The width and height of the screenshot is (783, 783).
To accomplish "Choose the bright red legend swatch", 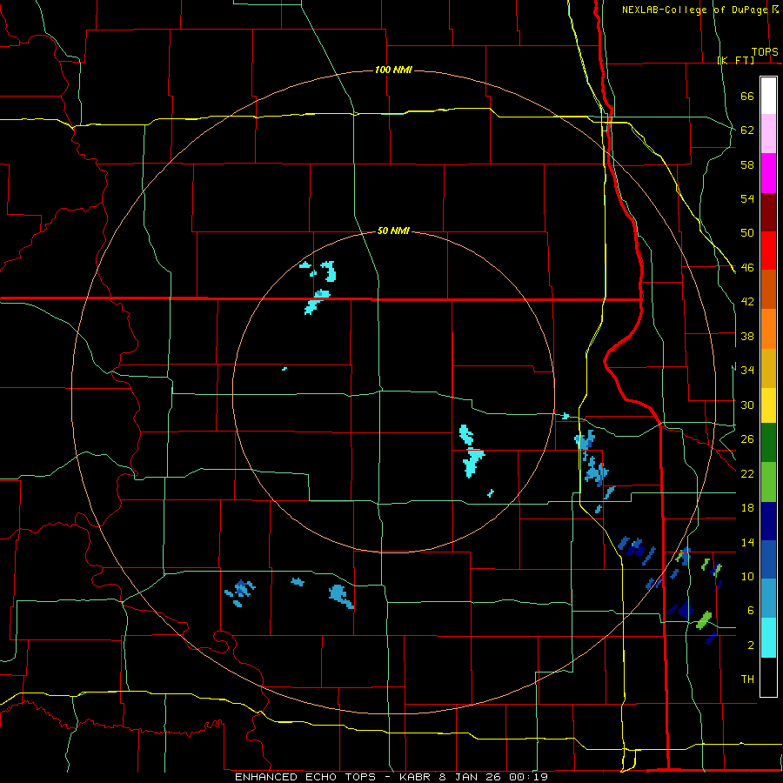I will 768,251.
